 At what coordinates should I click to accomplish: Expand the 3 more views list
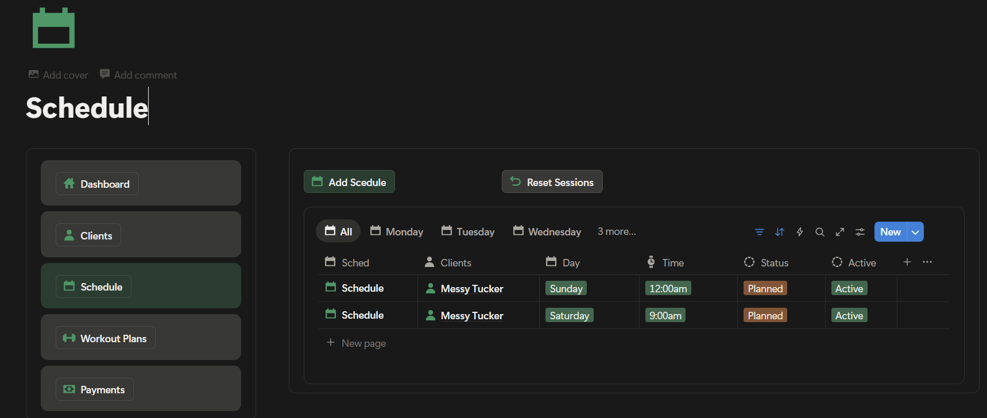tap(617, 231)
